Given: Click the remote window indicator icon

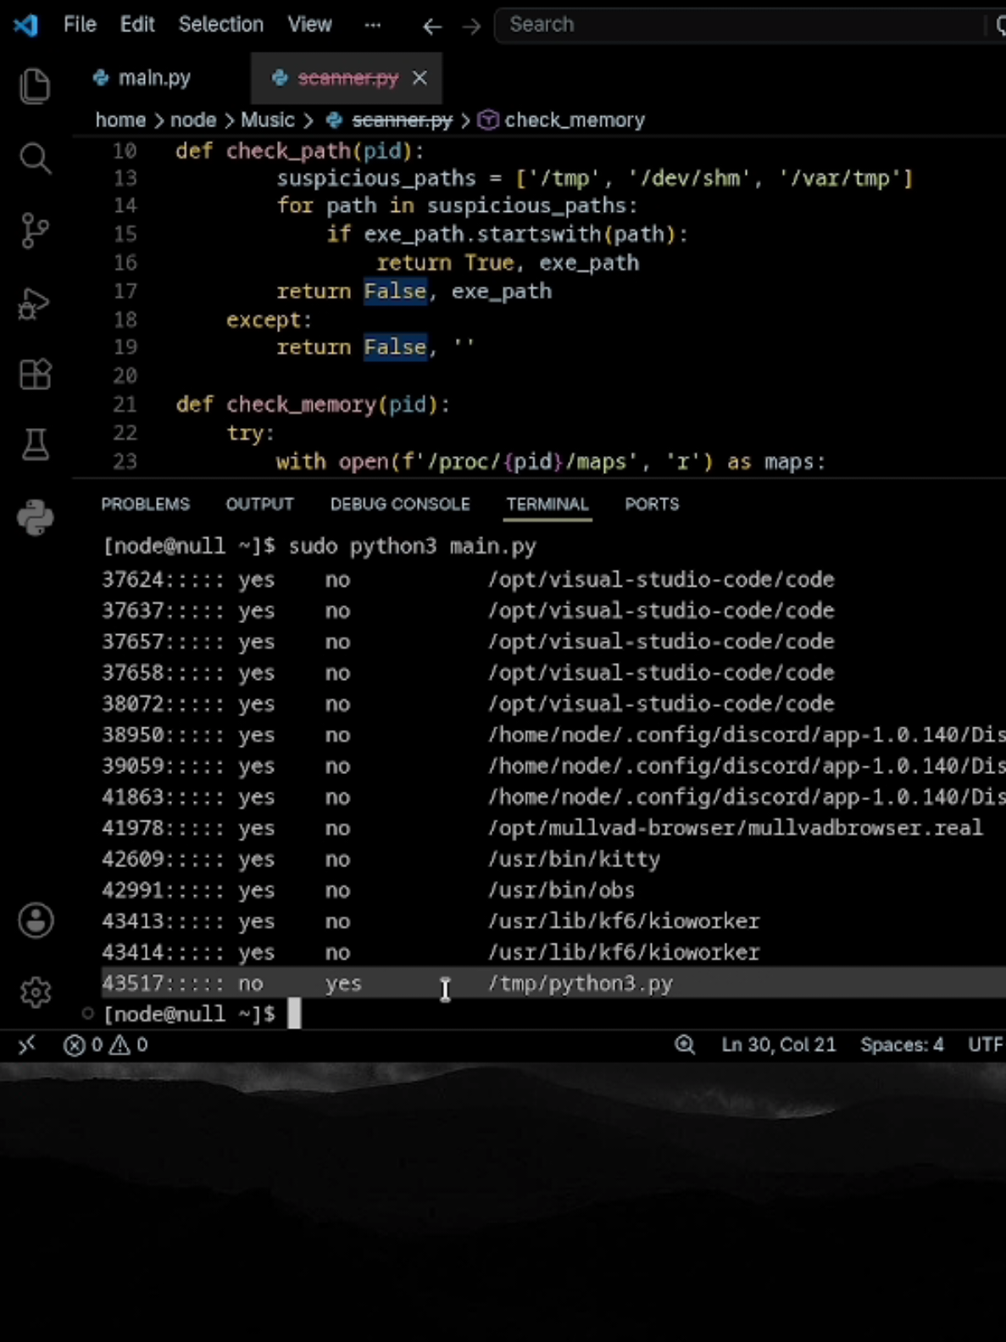Looking at the screenshot, I should [x=27, y=1044].
